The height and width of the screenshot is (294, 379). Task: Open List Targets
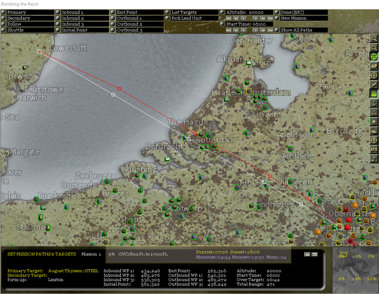191,12
